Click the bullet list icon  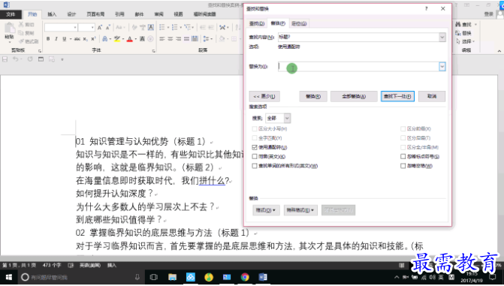coord(162,27)
